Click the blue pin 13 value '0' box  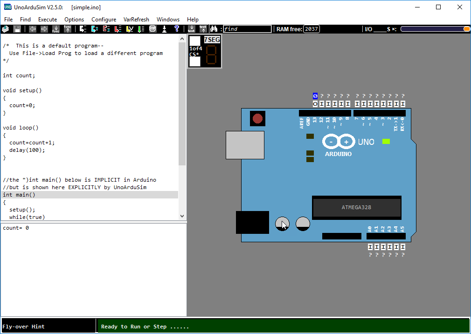pos(315,96)
